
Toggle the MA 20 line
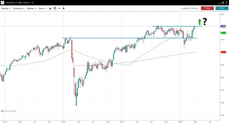5,111
